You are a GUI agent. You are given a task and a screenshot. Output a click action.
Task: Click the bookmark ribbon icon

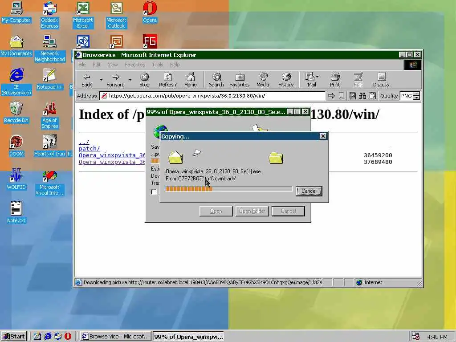[341, 96]
